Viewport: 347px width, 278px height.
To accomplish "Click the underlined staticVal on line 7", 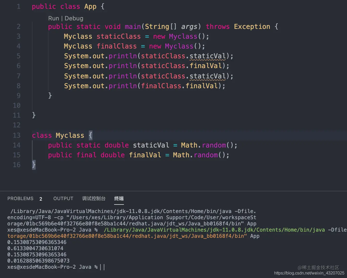I will [208, 76].
